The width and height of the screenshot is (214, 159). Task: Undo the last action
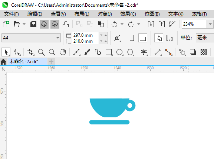pyautogui.click(x=114, y=24)
